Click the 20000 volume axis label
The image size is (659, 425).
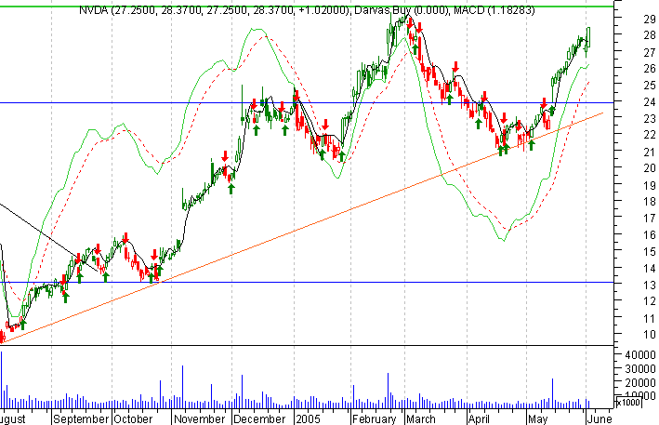click(640, 383)
